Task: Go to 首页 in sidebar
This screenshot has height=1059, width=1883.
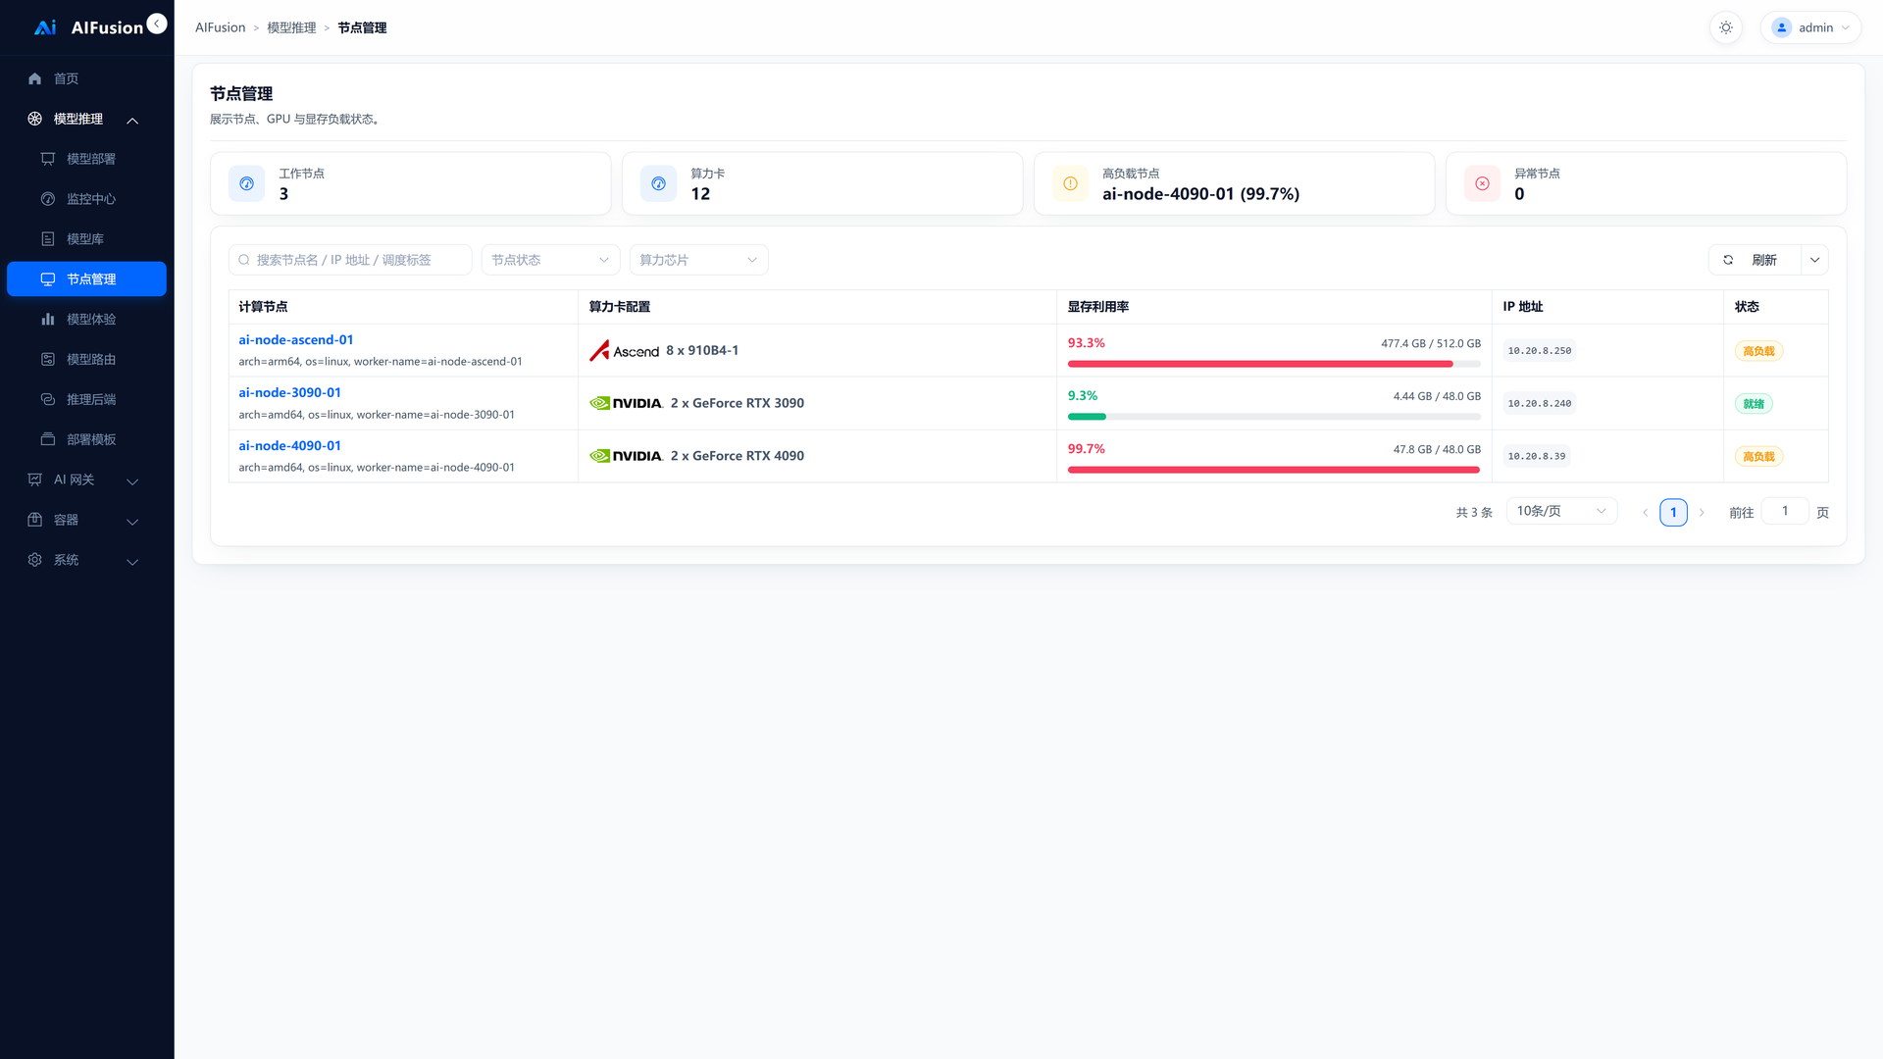Action: pyautogui.click(x=87, y=78)
